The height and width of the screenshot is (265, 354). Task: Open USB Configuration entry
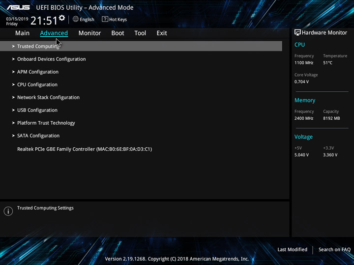(37, 110)
